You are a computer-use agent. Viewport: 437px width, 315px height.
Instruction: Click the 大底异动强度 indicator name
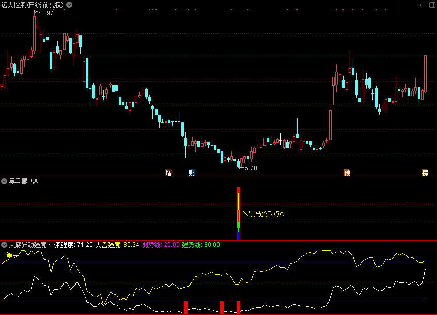point(27,245)
